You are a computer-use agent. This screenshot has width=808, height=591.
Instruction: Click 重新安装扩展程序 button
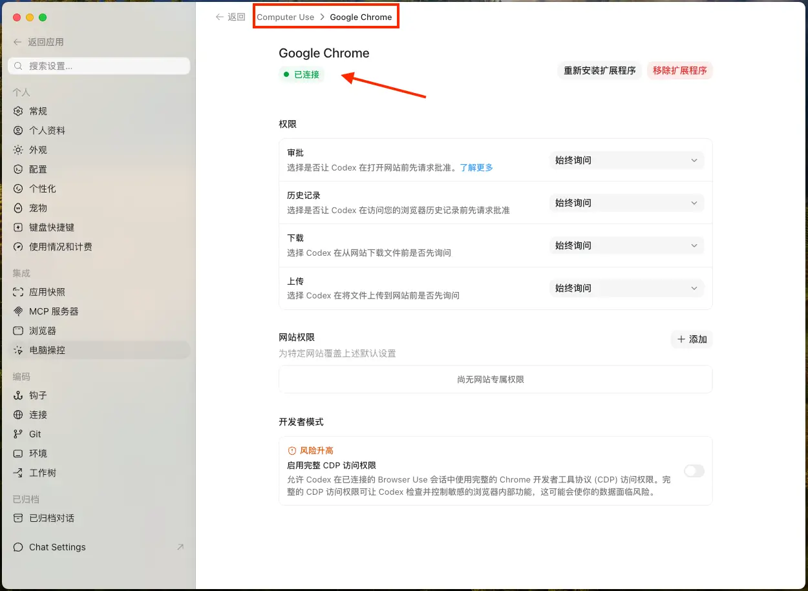[600, 70]
